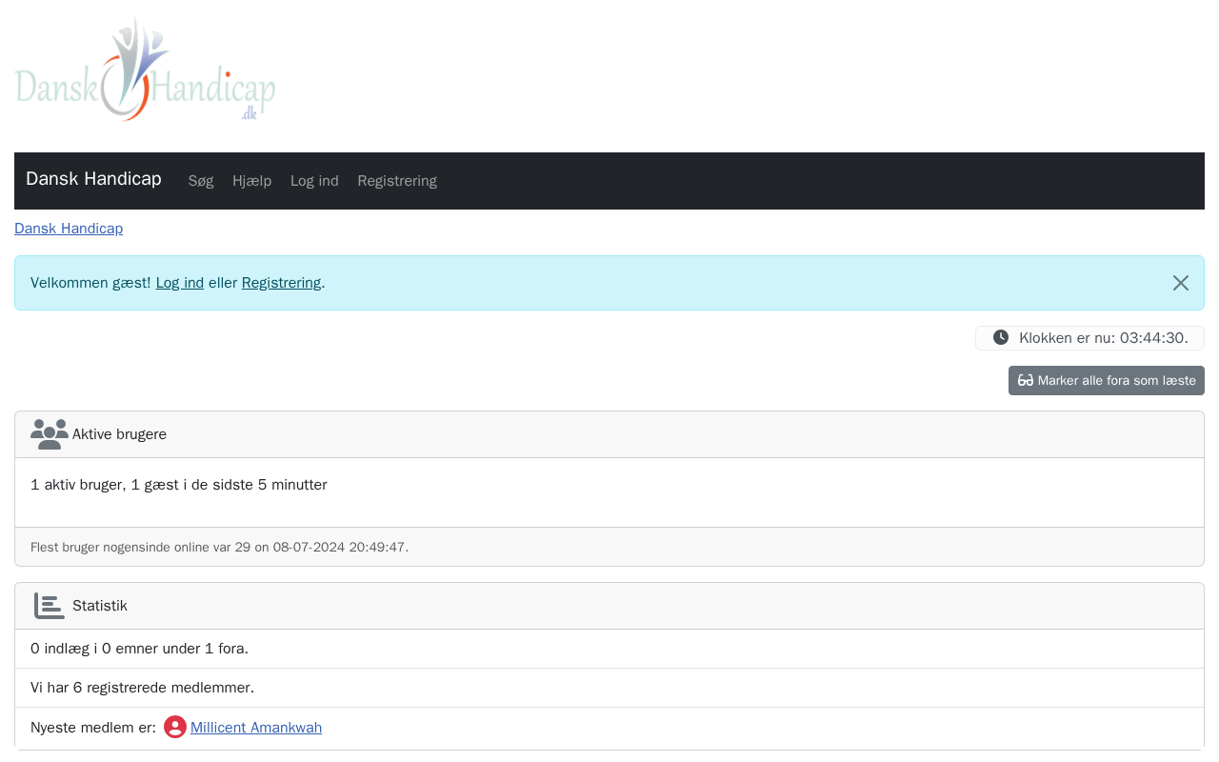Screen dimensions: 1219x762
Task: Dismiss the welcome guest alert
Action: 1181,283
